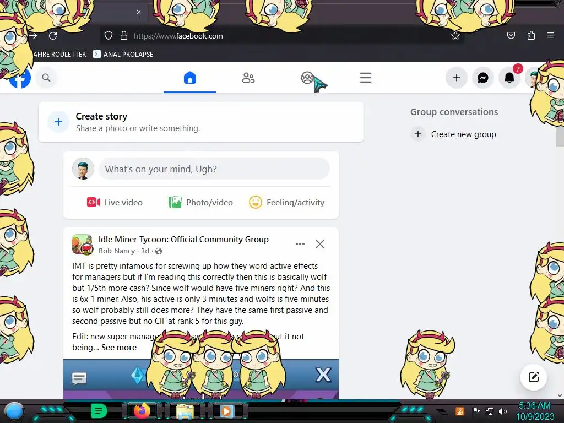The image size is (564, 423).
Task: Open post options three-dot menu
Action: click(300, 244)
